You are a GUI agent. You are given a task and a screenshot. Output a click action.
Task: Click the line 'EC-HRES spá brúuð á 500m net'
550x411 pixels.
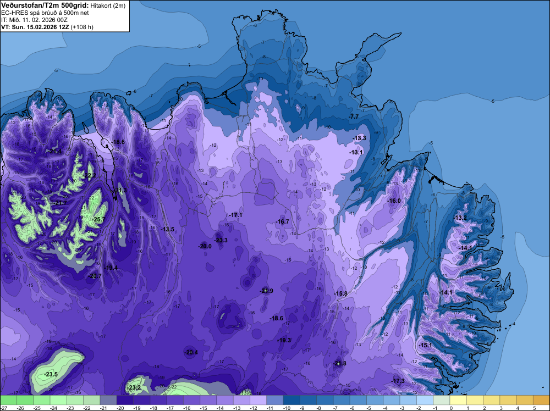coord(45,13)
